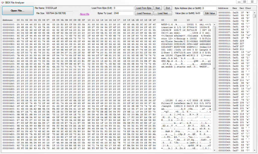Click the IBEX File Analyser title bar icon
Screen dimensions: 258x154
(x=3, y=3)
